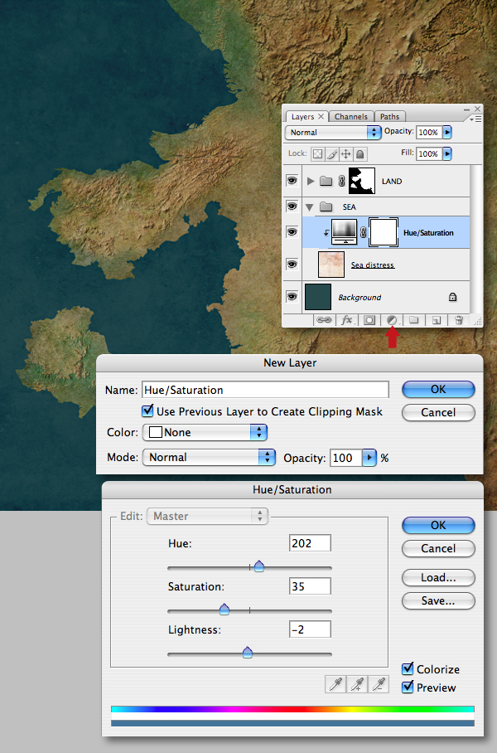Select the Hue/Saturation adjustment thumbnail icon
497x753 pixels.
coord(344,232)
